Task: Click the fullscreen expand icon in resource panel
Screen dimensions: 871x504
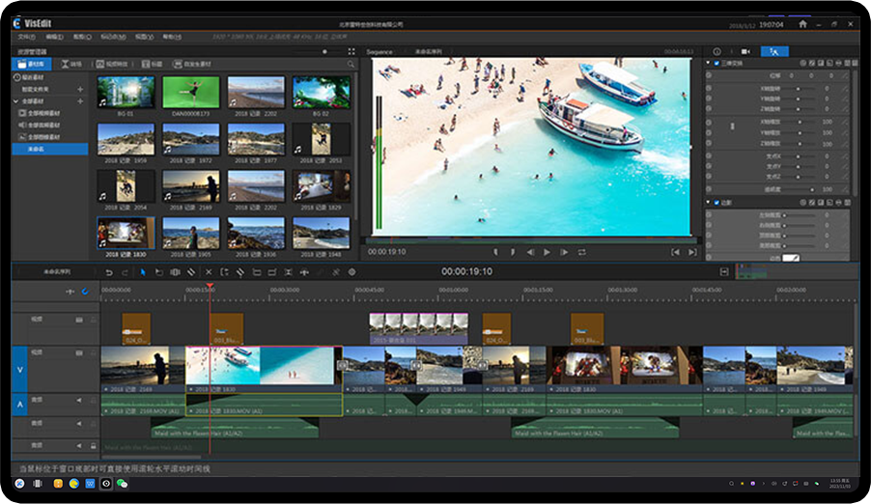Action: [351, 51]
